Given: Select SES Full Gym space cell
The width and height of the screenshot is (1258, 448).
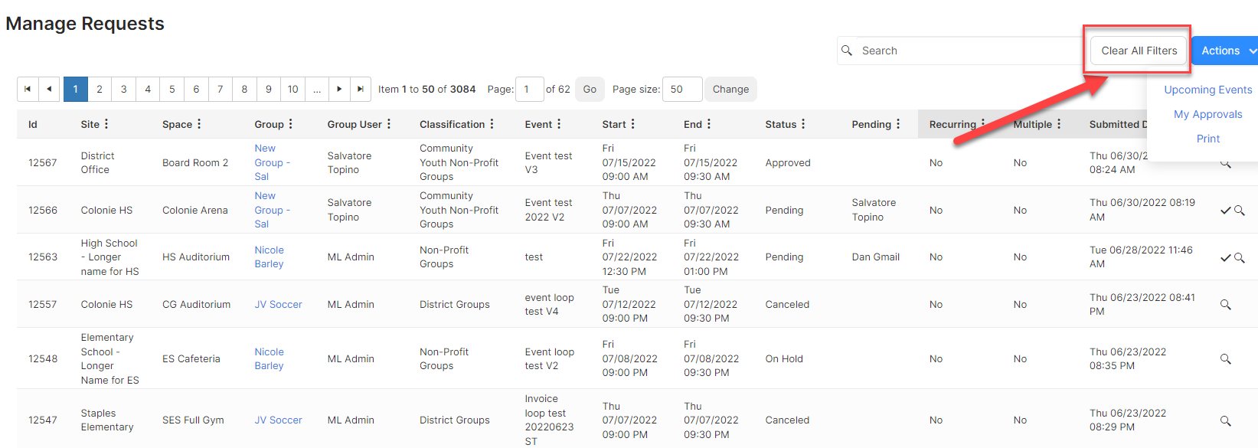Looking at the screenshot, I should (x=193, y=420).
